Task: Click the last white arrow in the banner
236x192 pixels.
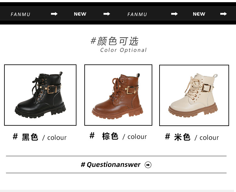Action: [x=223, y=14]
